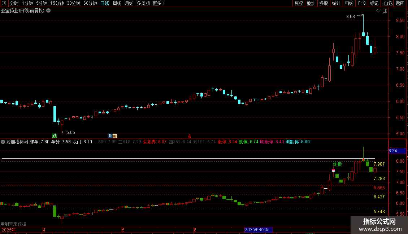Click the 5.743 level label
The height and width of the screenshot is (234, 408).
[379, 212]
